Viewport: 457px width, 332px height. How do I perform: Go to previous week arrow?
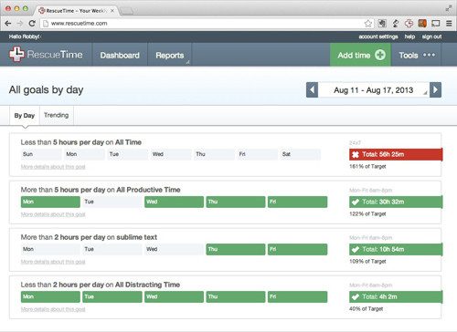[x=312, y=89]
